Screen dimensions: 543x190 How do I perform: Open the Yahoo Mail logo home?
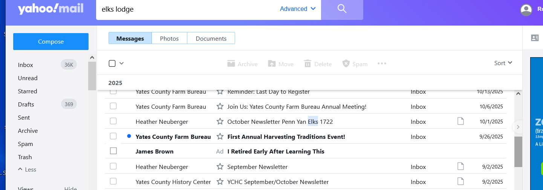[x=50, y=9]
